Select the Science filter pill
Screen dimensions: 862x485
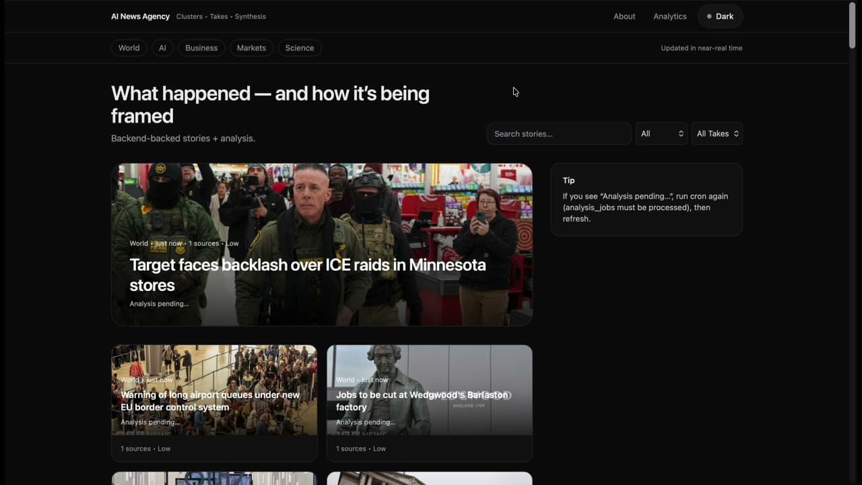point(299,48)
